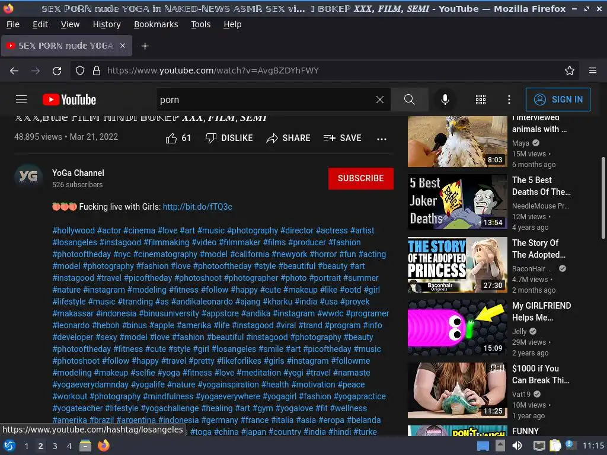This screenshot has height=455, width=607.
Task: Open the Edit menu
Action: 40,24
